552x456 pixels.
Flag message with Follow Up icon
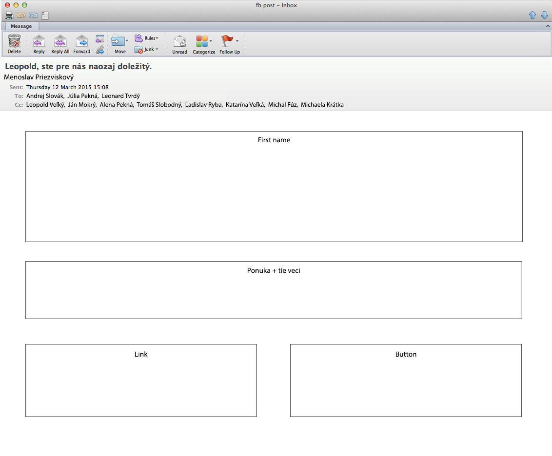point(227,41)
